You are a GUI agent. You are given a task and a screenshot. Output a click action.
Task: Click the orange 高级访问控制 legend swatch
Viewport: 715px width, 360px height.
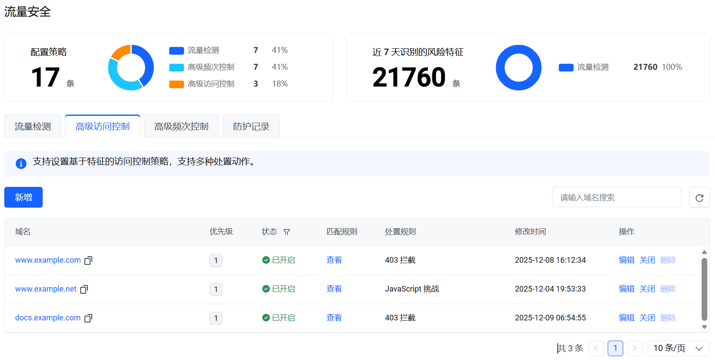176,84
